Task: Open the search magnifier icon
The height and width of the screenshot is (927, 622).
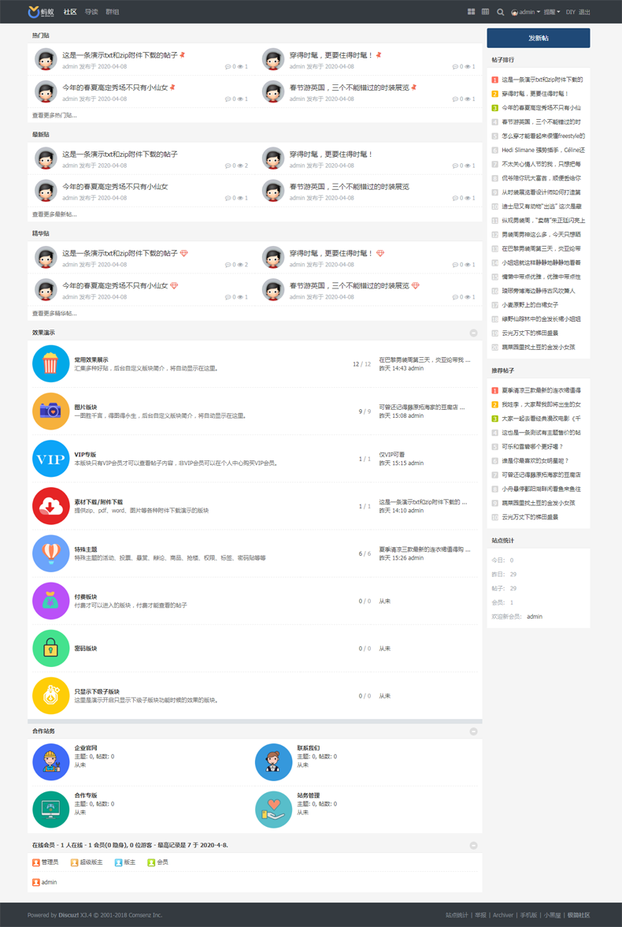Action: [500, 12]
